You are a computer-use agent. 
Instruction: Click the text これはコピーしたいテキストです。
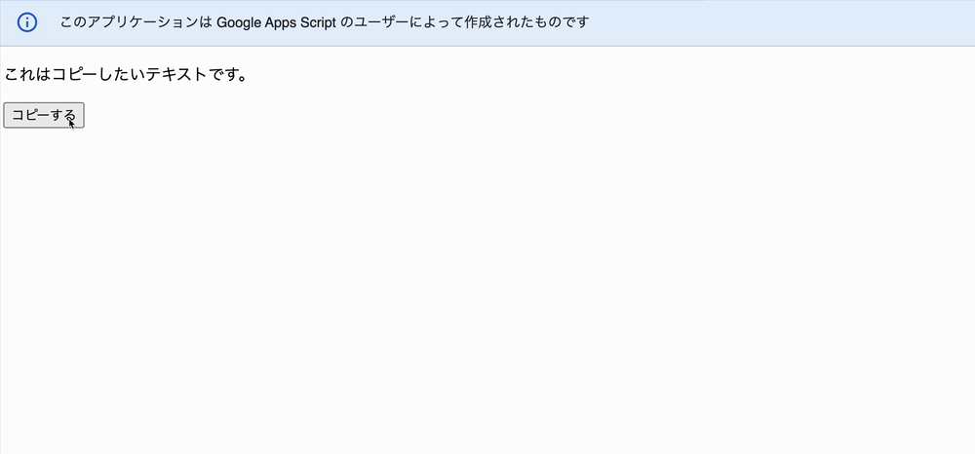coord(126,75)
